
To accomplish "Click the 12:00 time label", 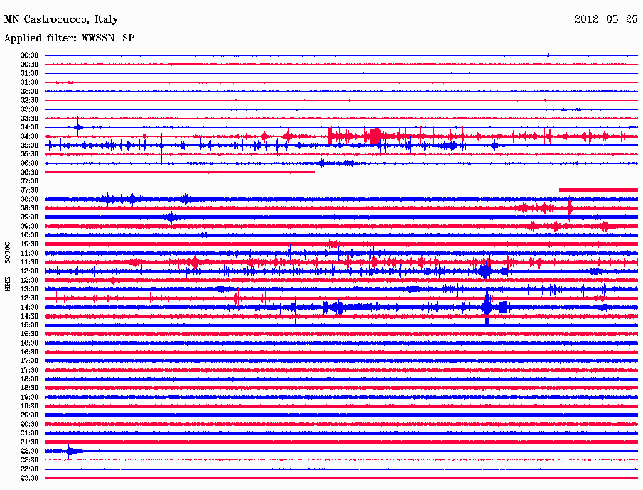I will point(30,271).
